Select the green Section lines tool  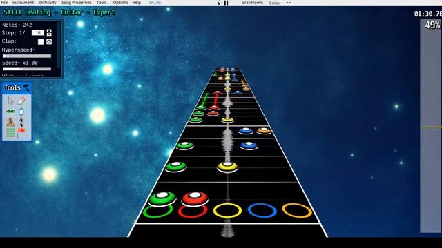point(10,133)
